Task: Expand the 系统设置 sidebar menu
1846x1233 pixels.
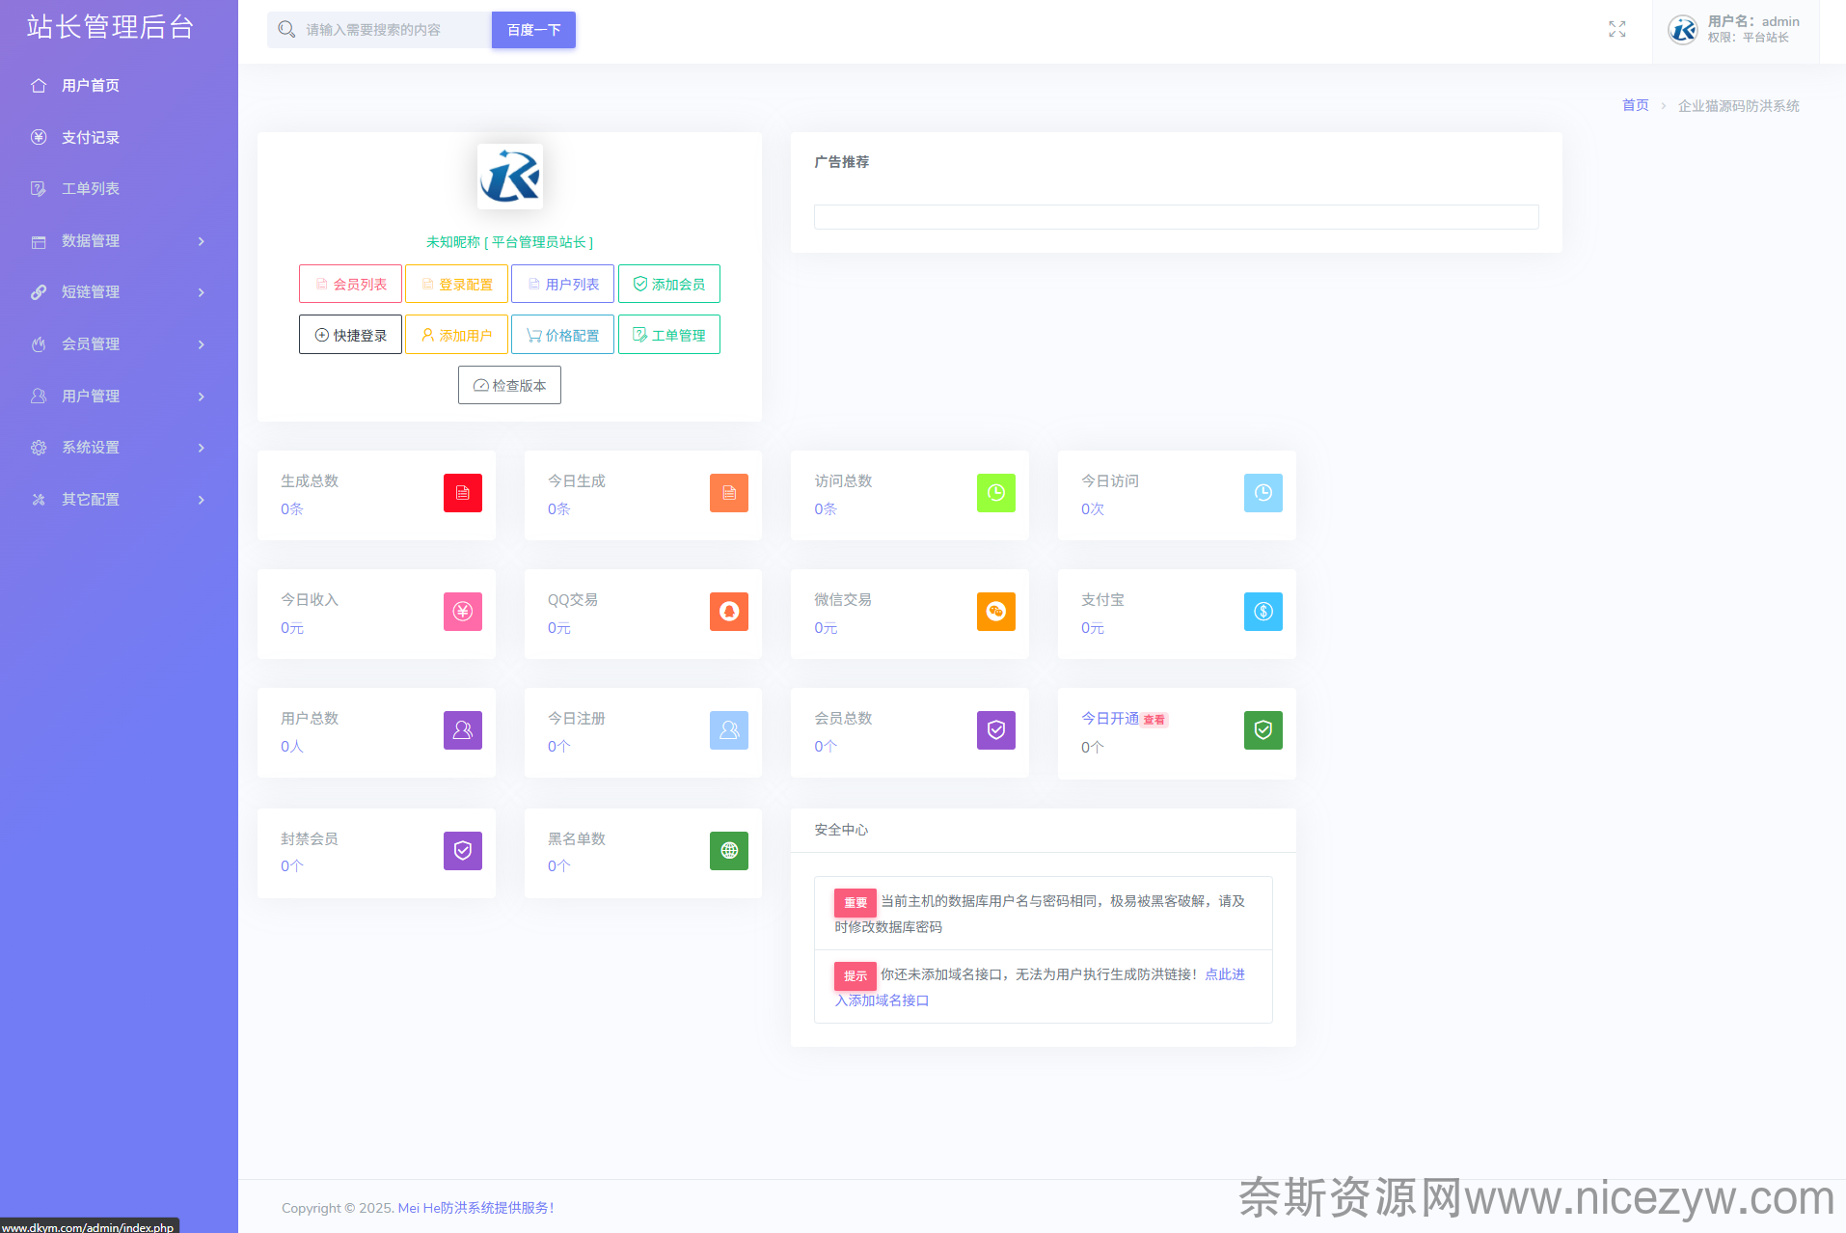Action: [119, 448]
